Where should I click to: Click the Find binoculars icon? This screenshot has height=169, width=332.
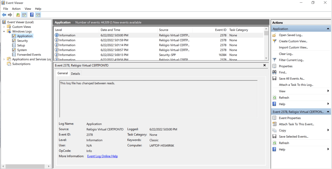click(274, 72)
